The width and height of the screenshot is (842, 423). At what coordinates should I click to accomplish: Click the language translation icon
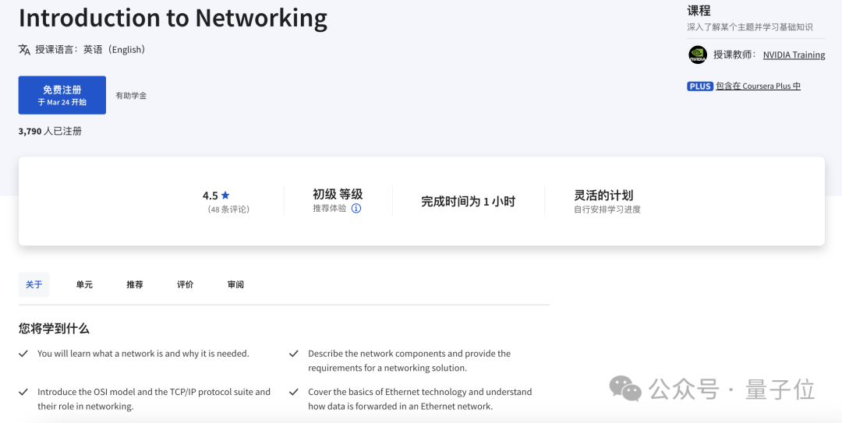point(25,50)
